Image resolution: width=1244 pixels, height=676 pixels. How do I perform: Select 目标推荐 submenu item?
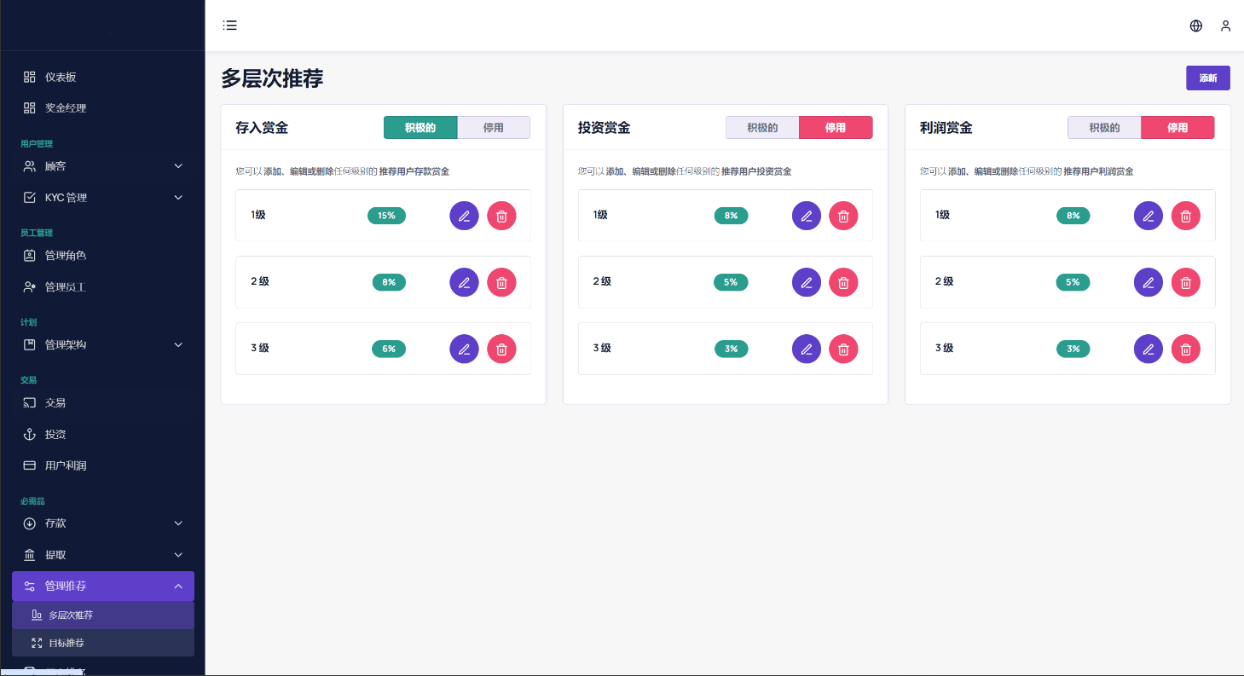click(102, 643)
